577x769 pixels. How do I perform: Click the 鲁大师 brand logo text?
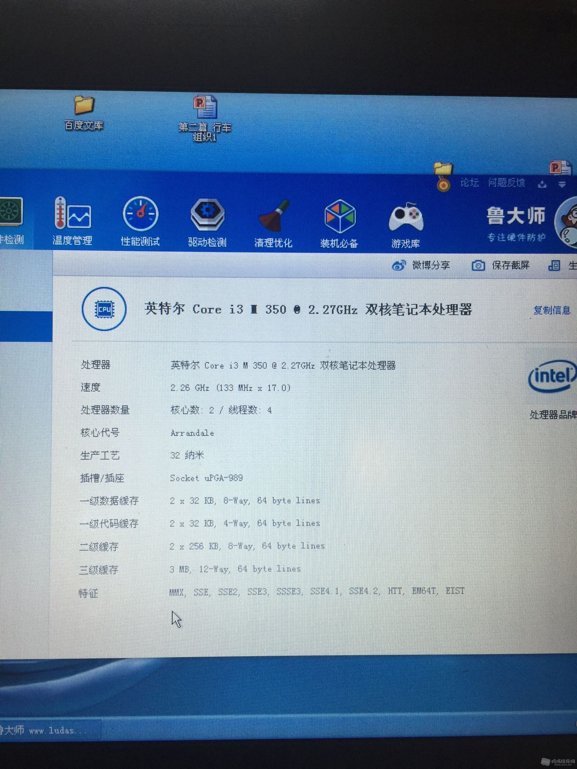click(516, 216)
